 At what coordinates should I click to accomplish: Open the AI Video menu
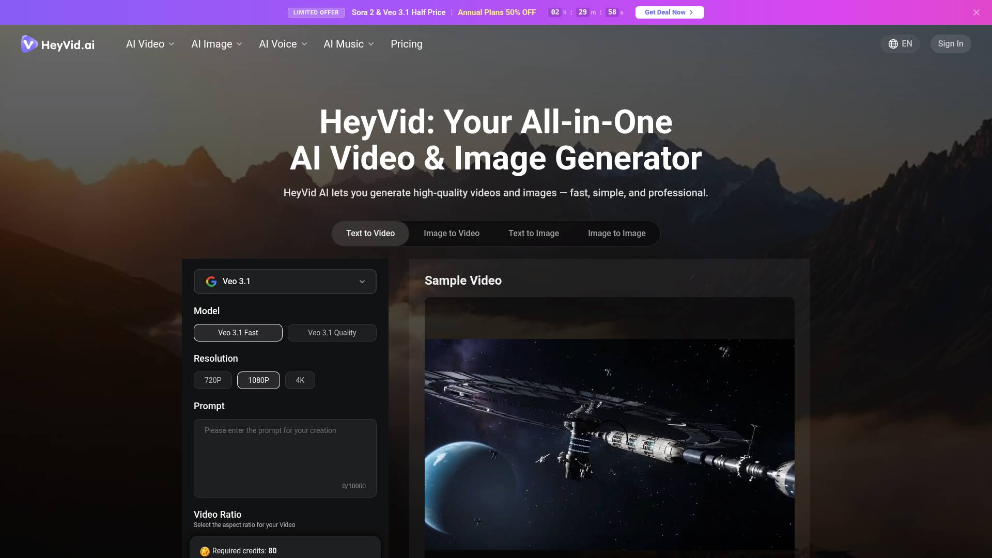tap(150, 44)
